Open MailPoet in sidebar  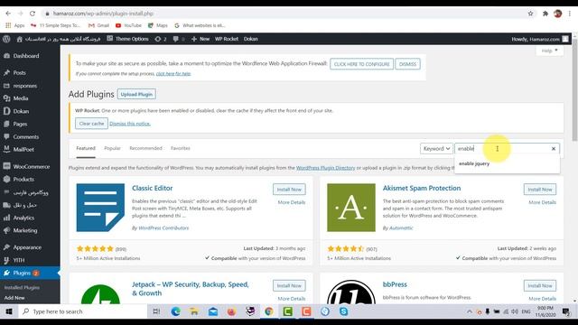(x=23, y=150)
